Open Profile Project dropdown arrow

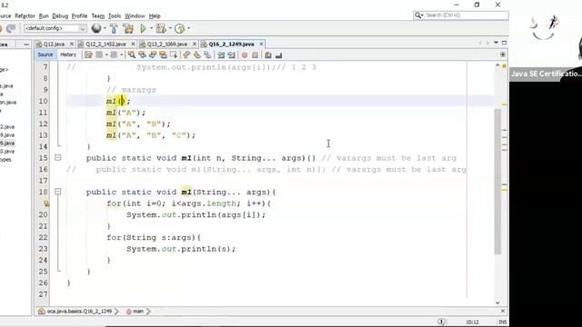[188, 28]
